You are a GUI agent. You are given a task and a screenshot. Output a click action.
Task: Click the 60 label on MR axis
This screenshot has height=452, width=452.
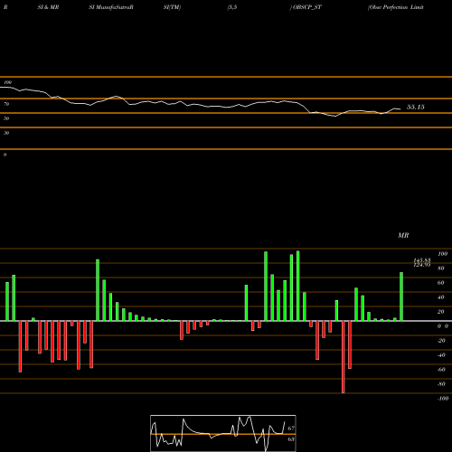click(x=441, y=283)
